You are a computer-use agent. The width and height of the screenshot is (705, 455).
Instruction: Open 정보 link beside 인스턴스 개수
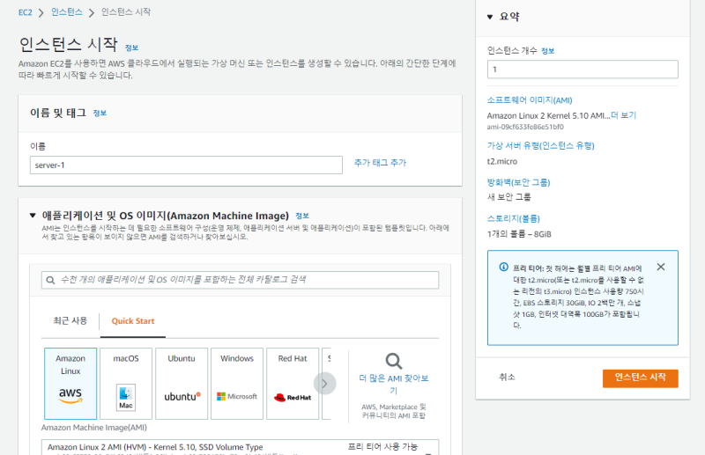547,51
